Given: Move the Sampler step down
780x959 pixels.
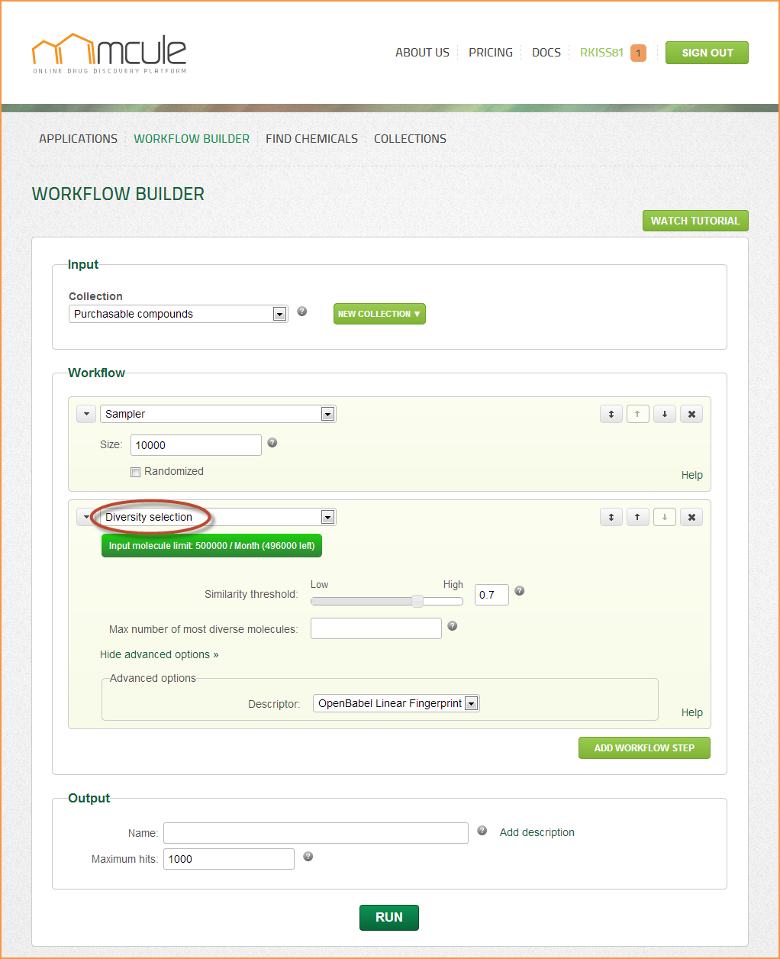Looking at the screenshot, I should tap(664, 414).
